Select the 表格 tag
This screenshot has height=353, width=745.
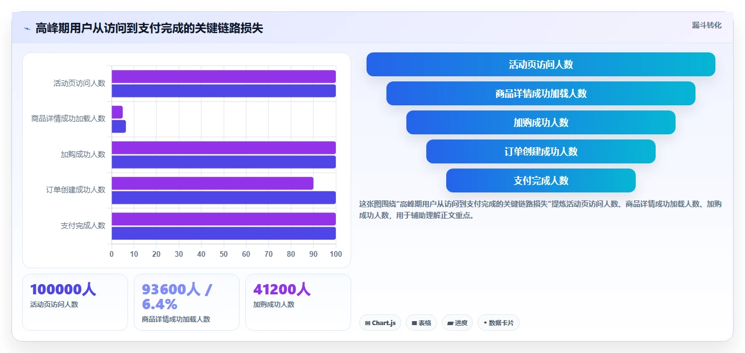click(421, 323)
